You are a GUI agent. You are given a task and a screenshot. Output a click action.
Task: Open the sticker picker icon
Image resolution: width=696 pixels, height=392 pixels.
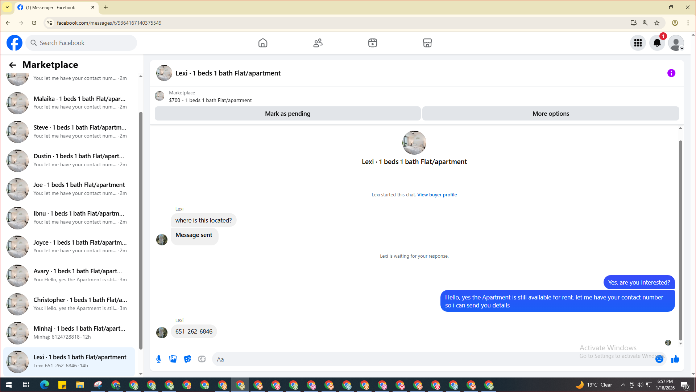187,359
